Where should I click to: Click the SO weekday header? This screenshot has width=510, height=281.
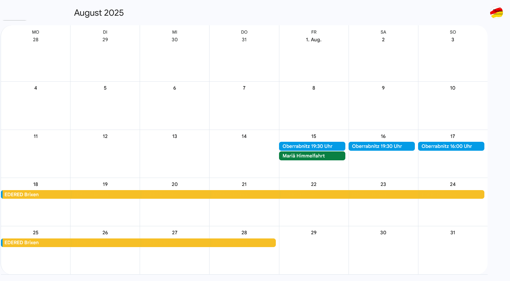(x=453, y=32)
